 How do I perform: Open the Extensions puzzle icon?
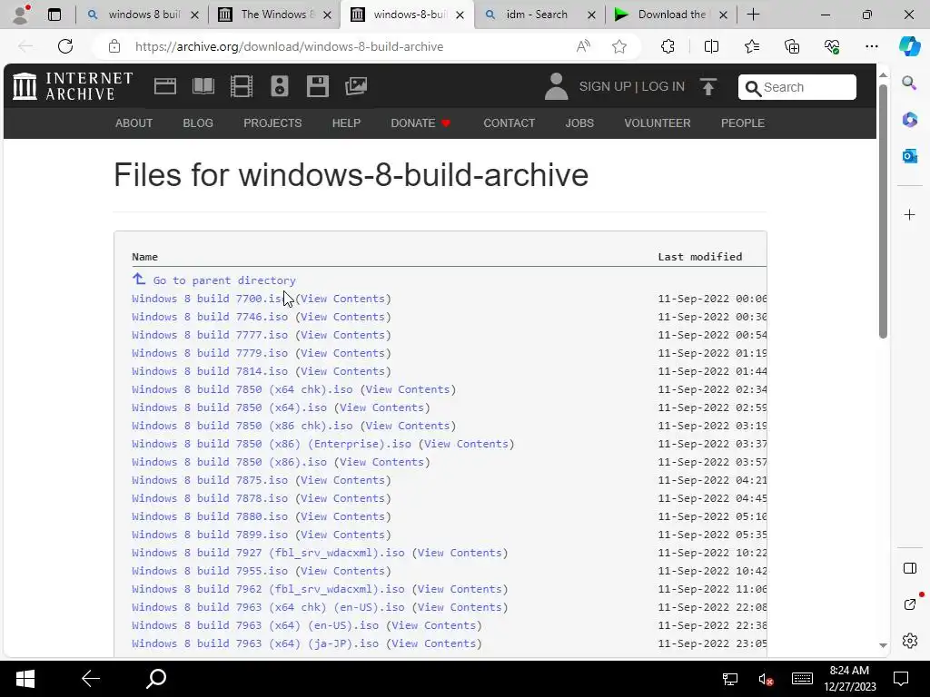tap(668, 46)
